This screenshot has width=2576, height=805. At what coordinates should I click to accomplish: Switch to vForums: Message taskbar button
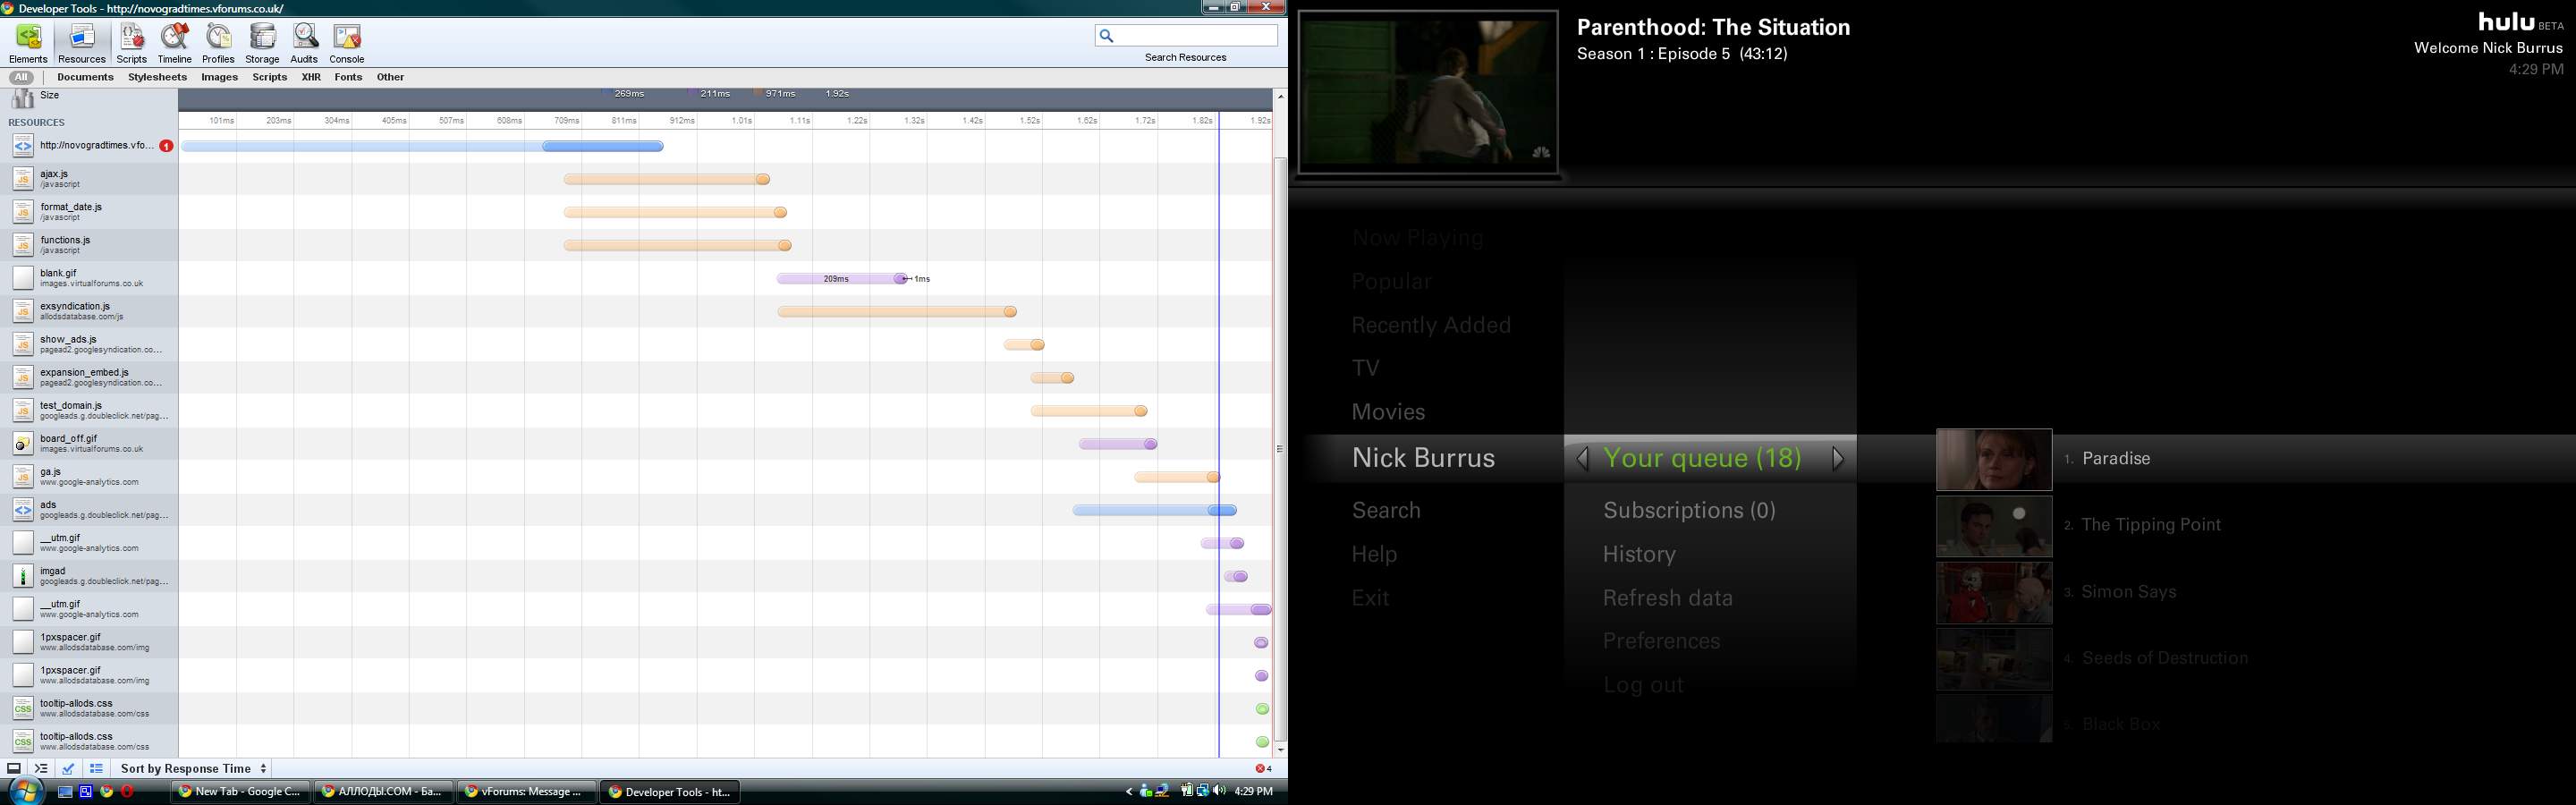(526, 792)
